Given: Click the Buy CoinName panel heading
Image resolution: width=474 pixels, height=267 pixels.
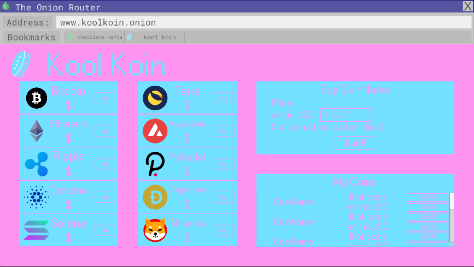Looking at the screenshot, I should pos(355,90).
